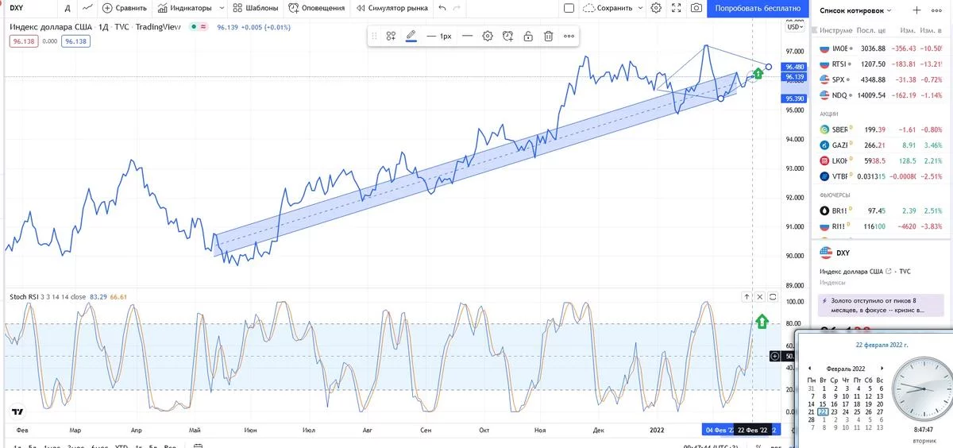This screenshot has height=448, width=953.
Task: Select the LKOH stock row
Action: click(882, 161)
